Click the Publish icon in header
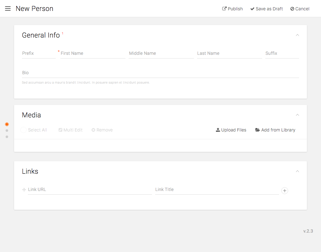Image resolution: width=321 pixels, height=252 pixels. pos(224,9)
